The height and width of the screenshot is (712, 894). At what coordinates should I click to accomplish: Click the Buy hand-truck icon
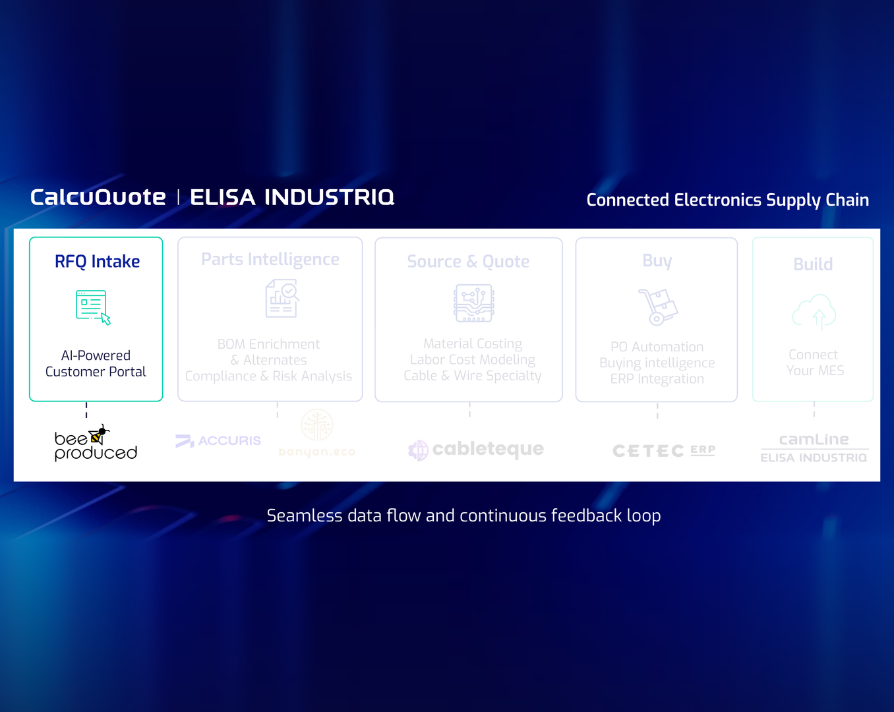point(658,307)
